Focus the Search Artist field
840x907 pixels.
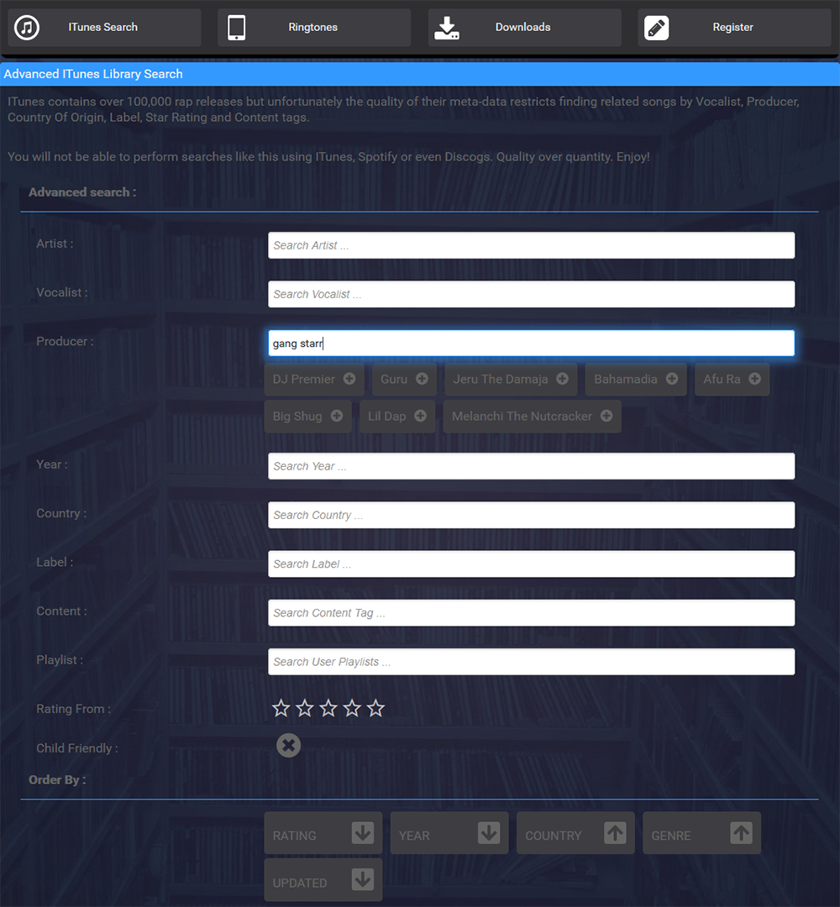531,245
